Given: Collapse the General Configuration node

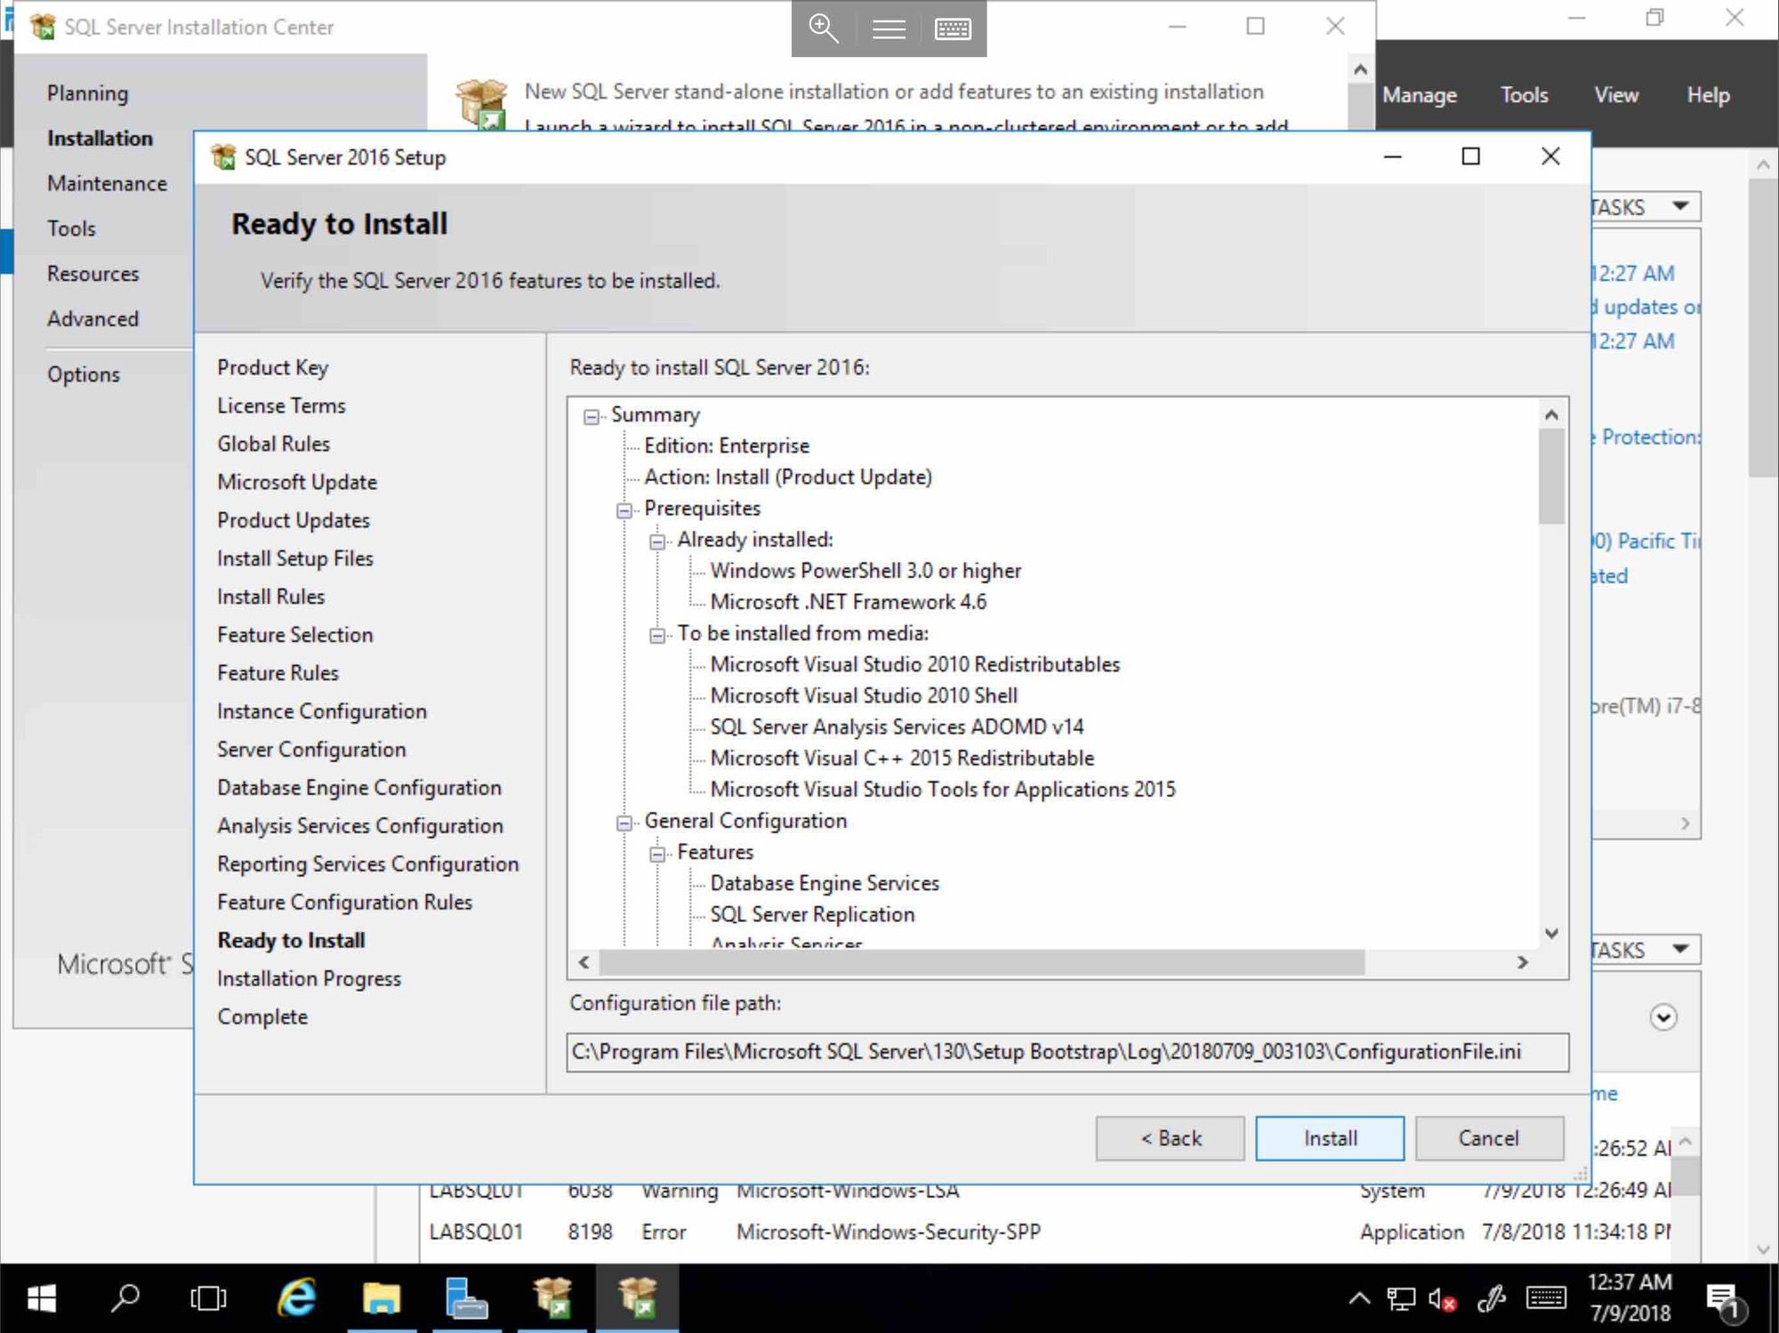Looking at the screenshot, I should coord(624,823).
